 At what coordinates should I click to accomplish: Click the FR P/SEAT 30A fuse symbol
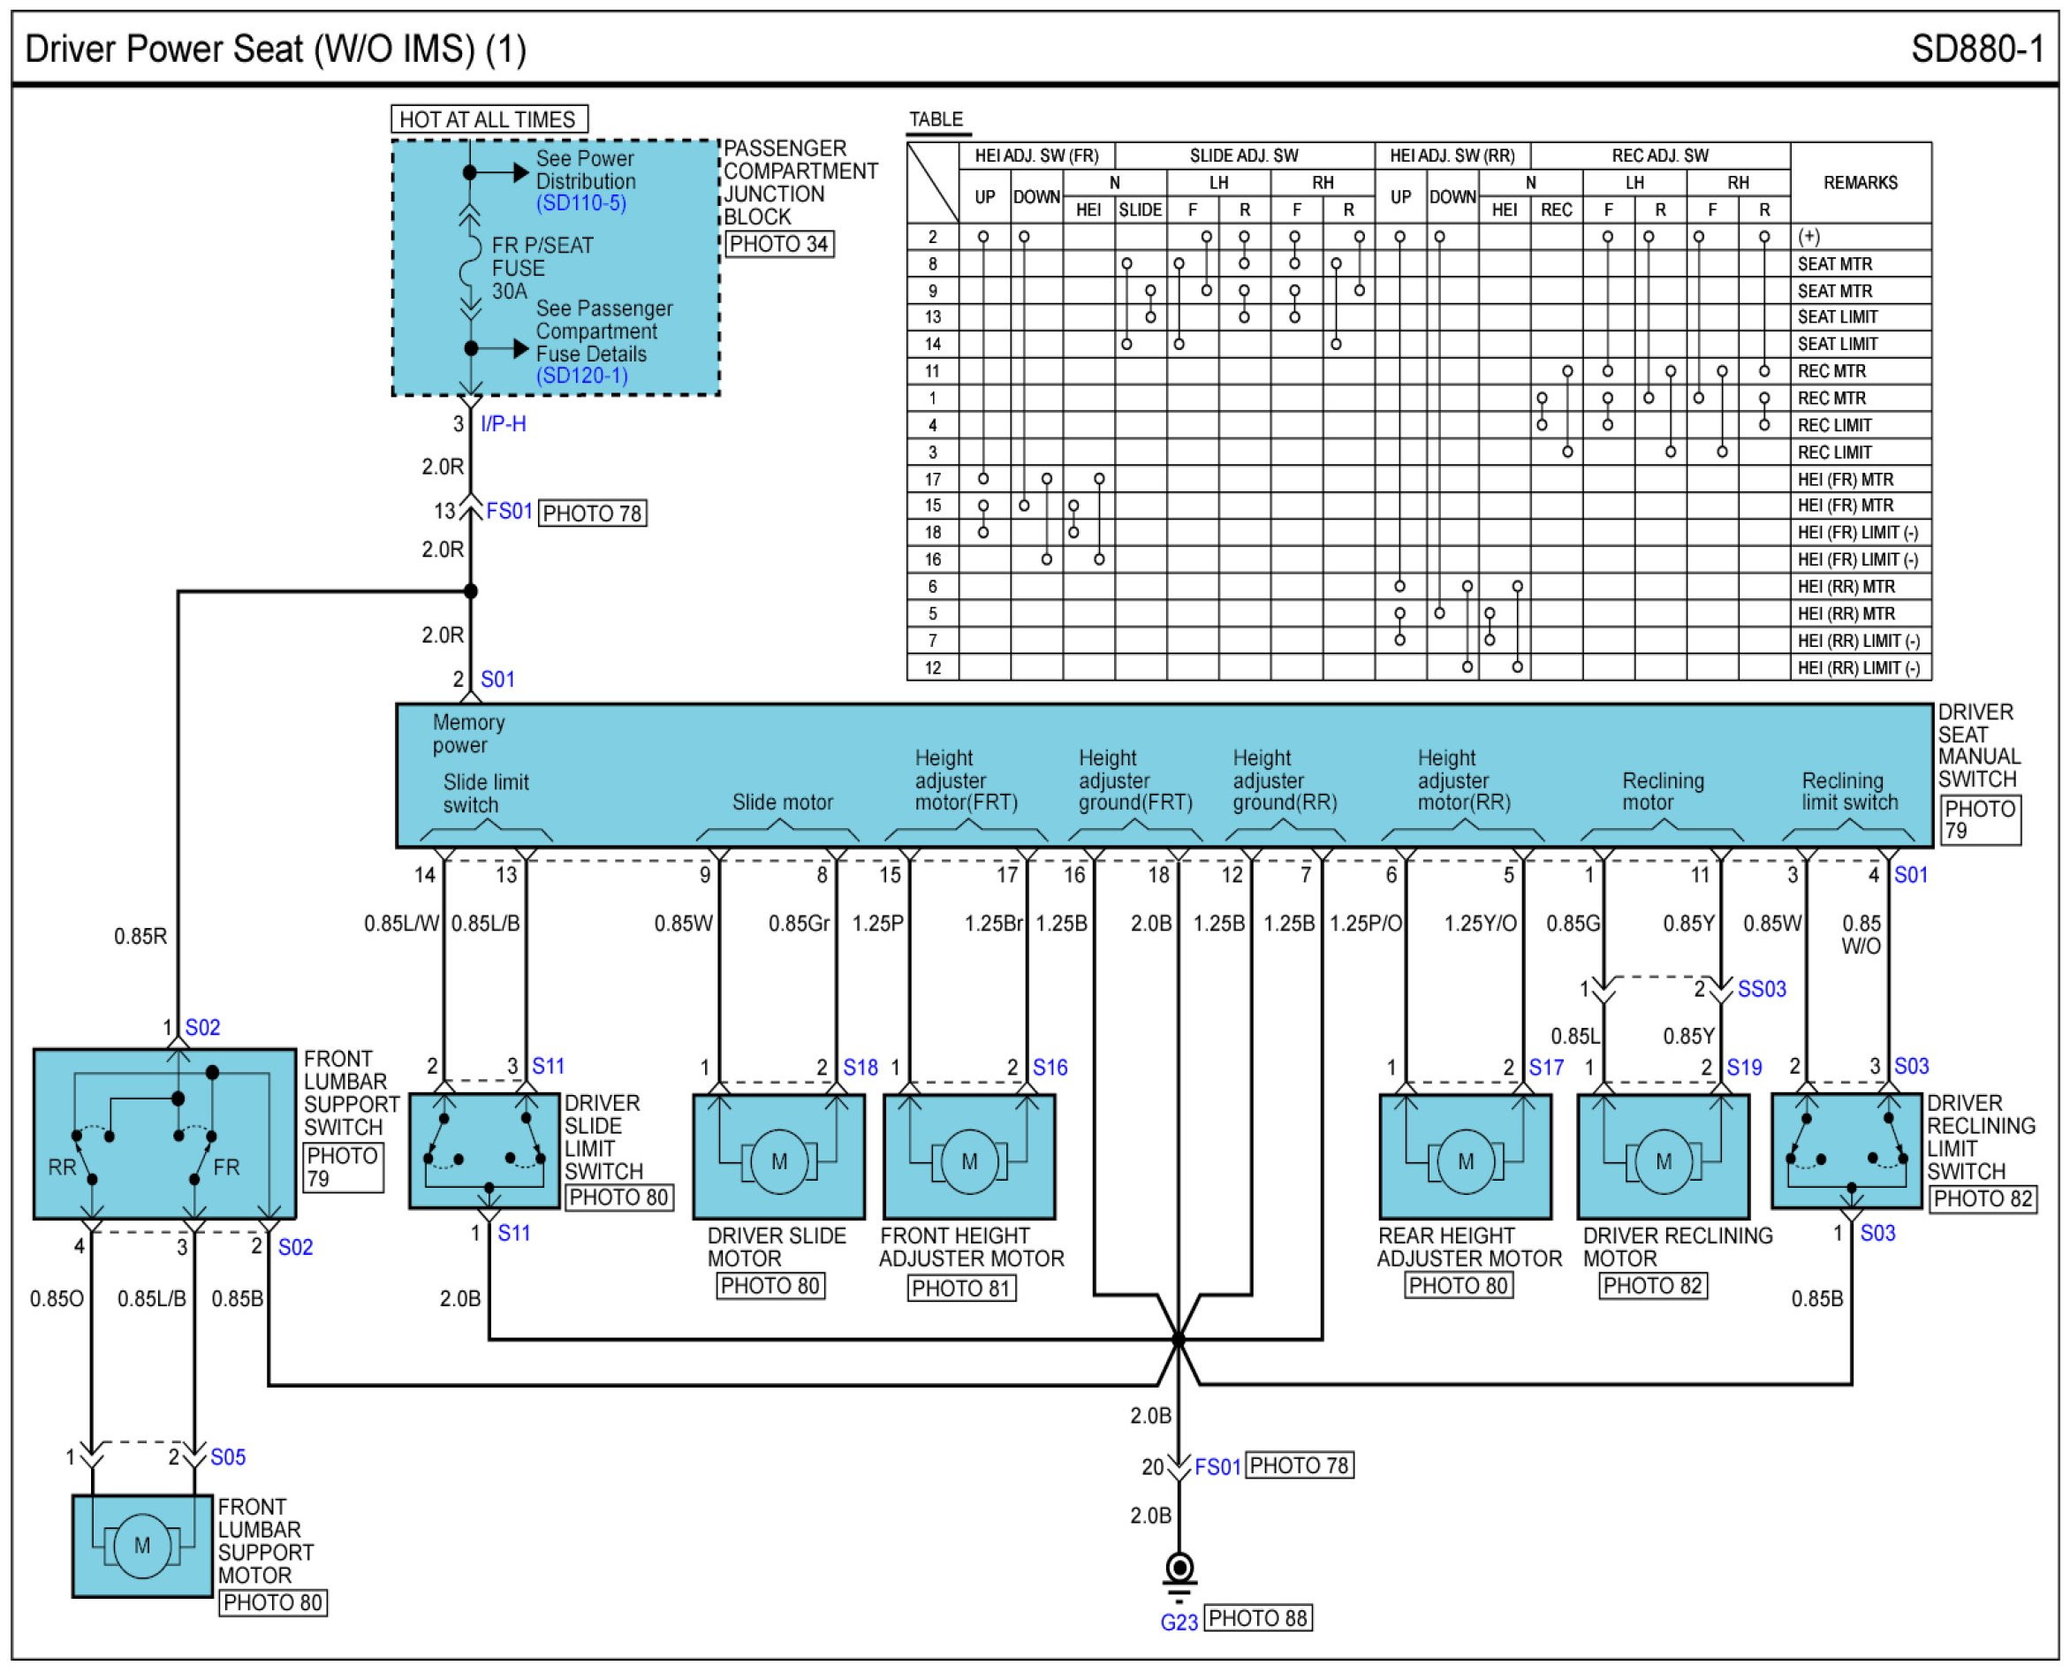470,262
